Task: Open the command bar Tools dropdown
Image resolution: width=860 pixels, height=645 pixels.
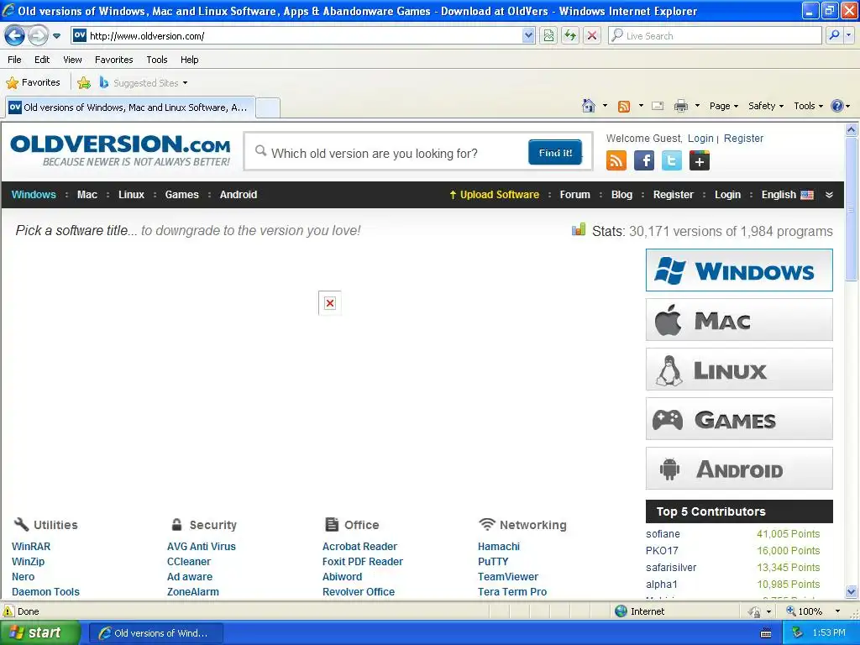Action: 809,106
